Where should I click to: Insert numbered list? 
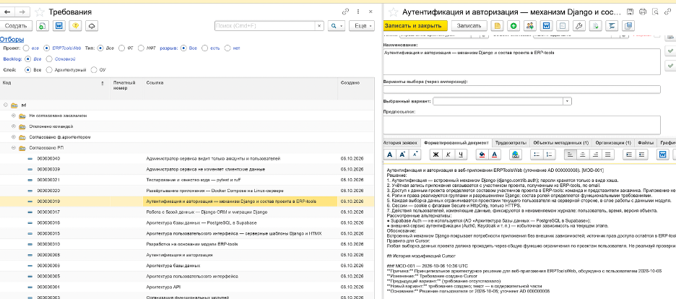pos(549,155)
